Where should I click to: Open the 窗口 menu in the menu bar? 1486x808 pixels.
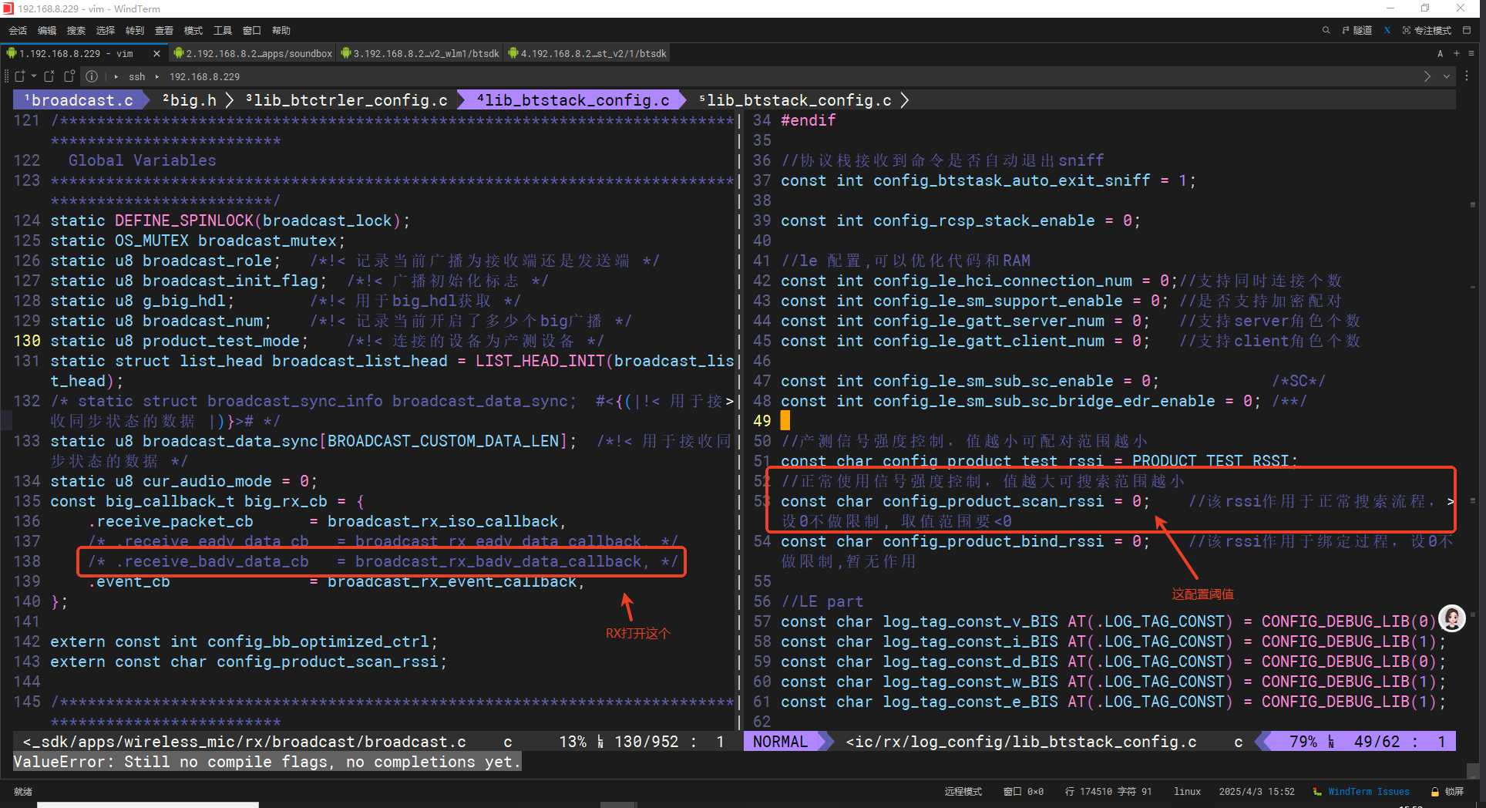pyautogui.click(x=252, y=31)
